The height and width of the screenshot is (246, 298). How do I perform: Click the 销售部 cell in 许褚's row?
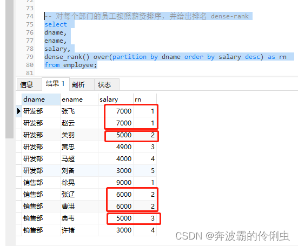click(x=41, y=230)
